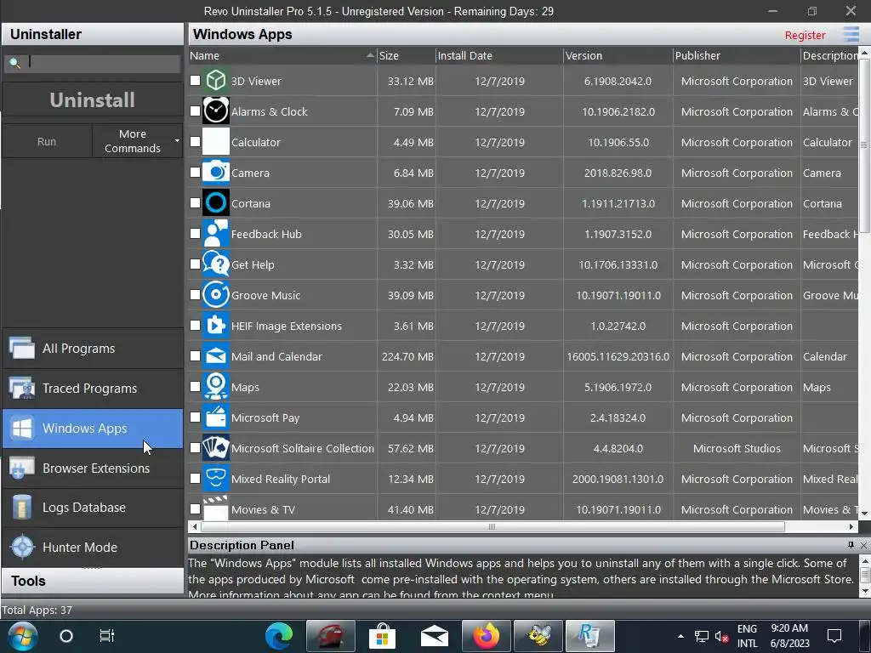Open the Browser Extensions module
Image resolution: width=871 pixels, height=653 pixels.
(x=93, y=468)
